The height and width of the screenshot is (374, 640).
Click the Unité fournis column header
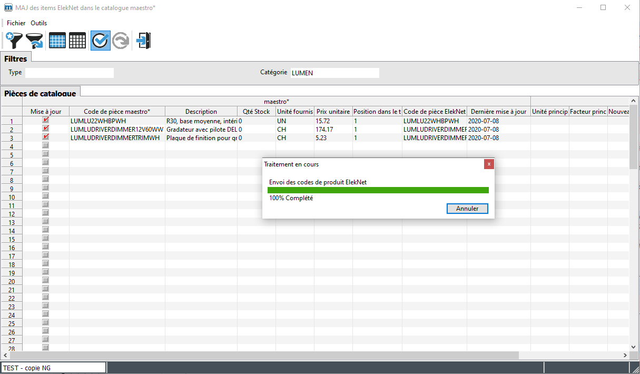pyautogui.click(x=295, y=112)
